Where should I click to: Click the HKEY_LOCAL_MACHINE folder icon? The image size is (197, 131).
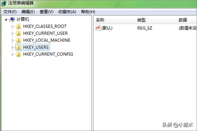tap(18, 40)
